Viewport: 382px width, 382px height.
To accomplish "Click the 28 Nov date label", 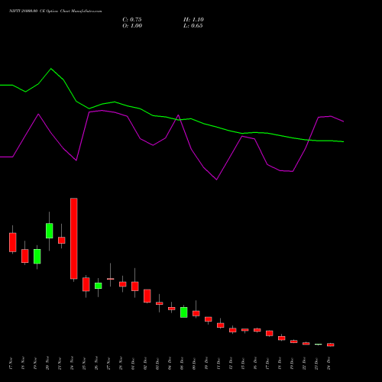I will pyautogui.click(x=121, y=364).
